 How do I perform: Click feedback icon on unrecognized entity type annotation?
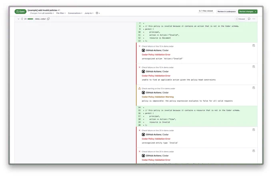pyautogui.click(x=254, y=130)
